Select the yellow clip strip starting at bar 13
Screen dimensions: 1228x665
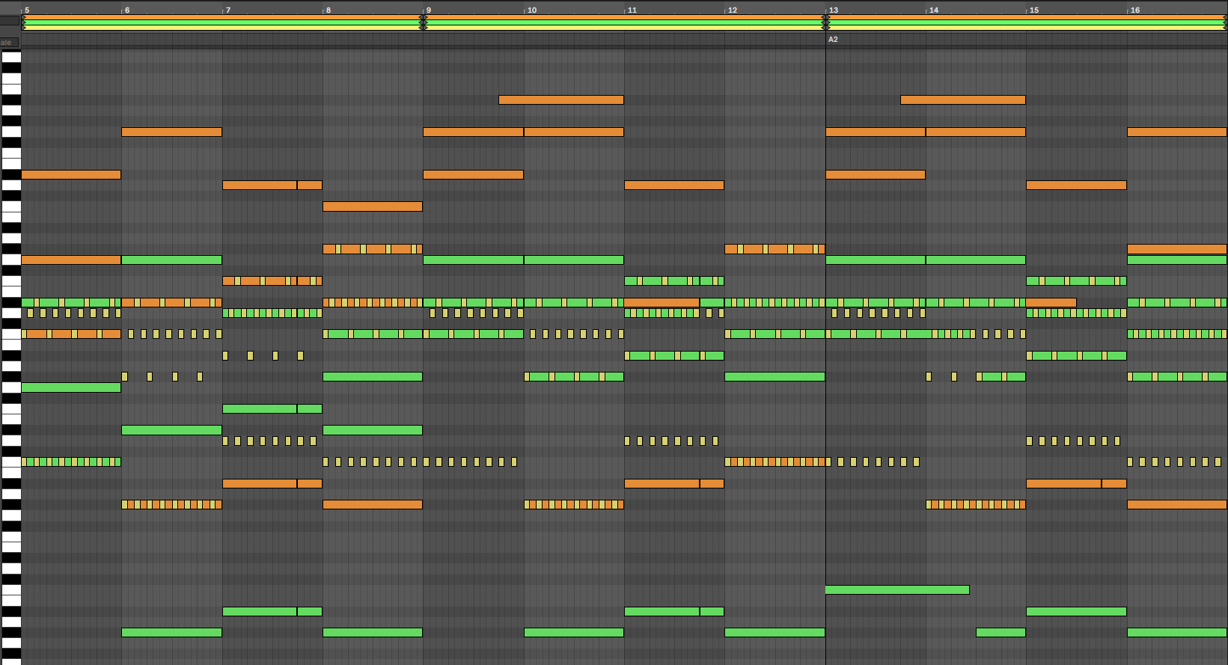[1025, 28]
